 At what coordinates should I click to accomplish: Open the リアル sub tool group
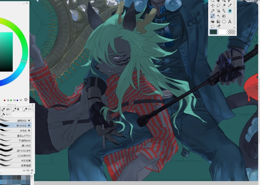pyautogui.click(x=28, y=109)
